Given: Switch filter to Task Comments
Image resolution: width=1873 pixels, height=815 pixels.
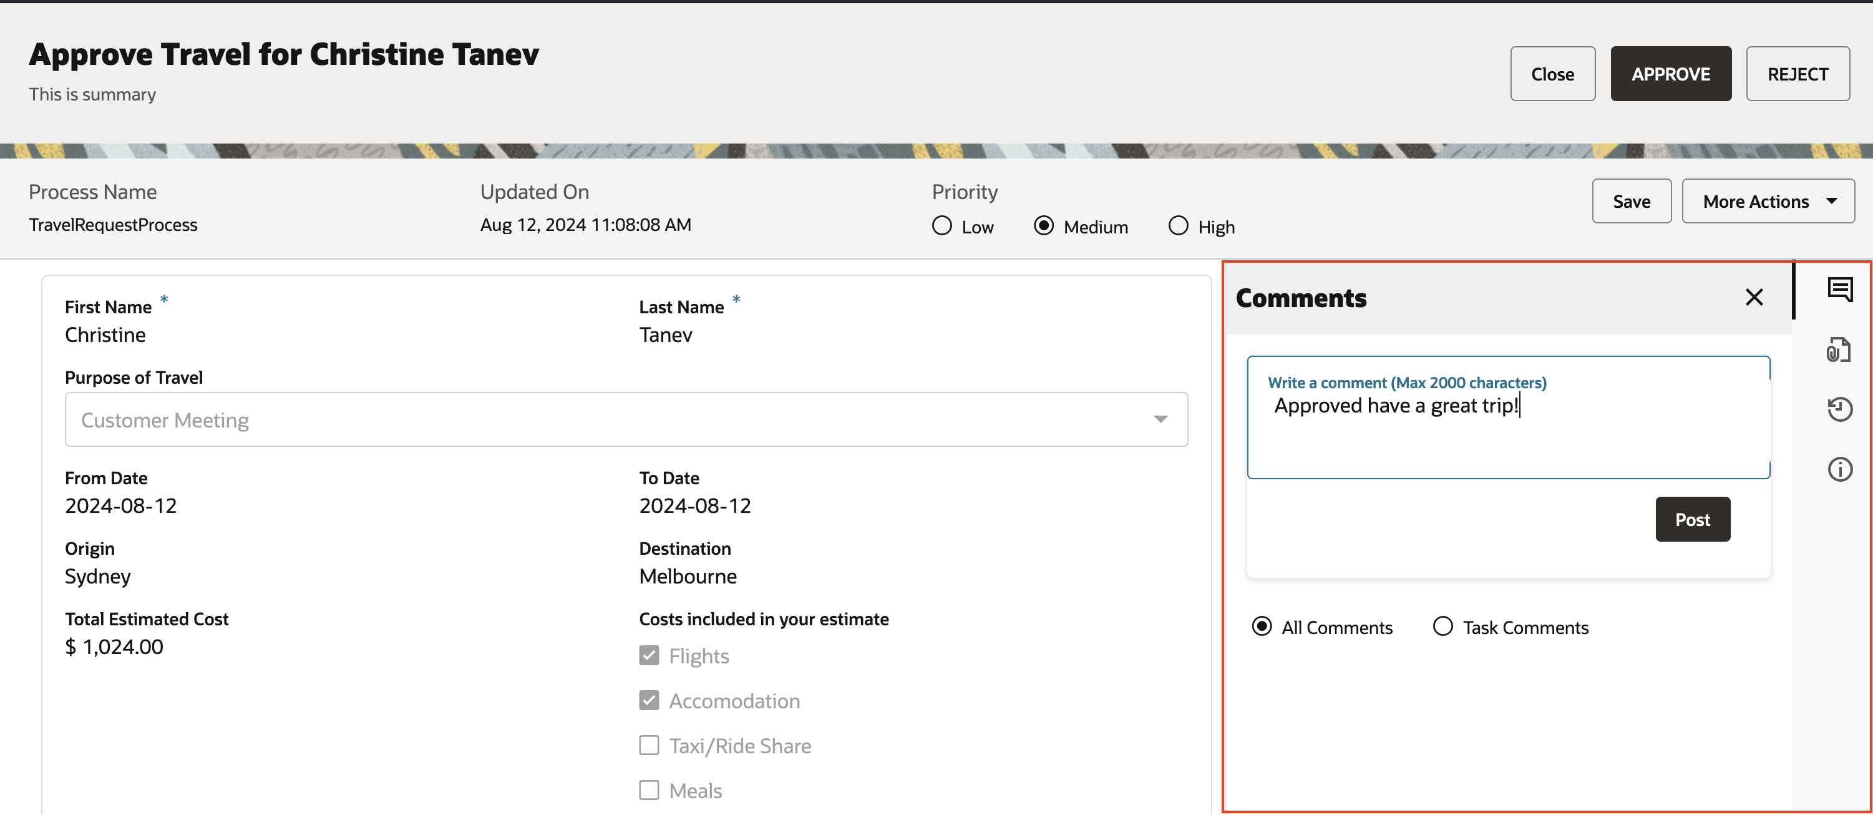Looking at the screenshot, I should click(x=1442, y=626).
